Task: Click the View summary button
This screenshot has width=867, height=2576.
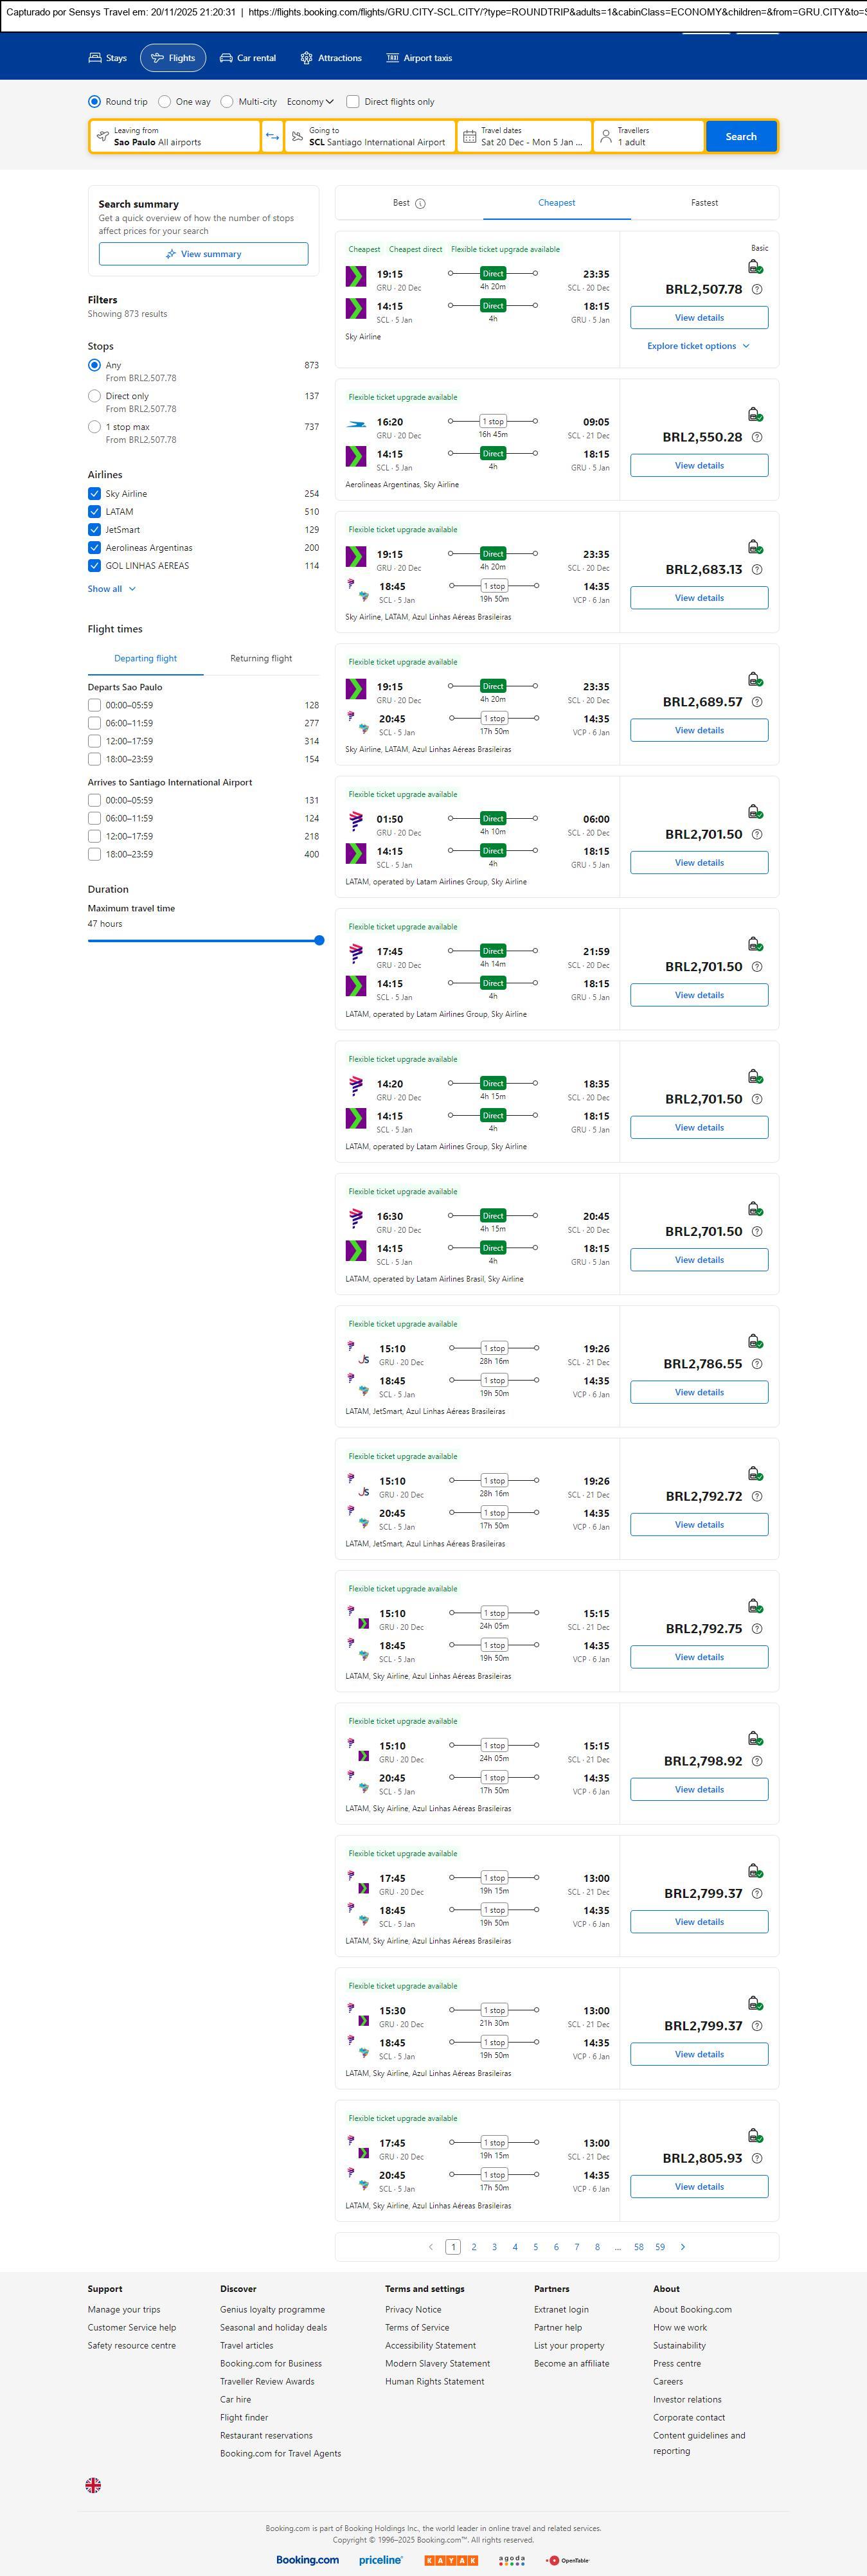Action: tap(203, 254)
